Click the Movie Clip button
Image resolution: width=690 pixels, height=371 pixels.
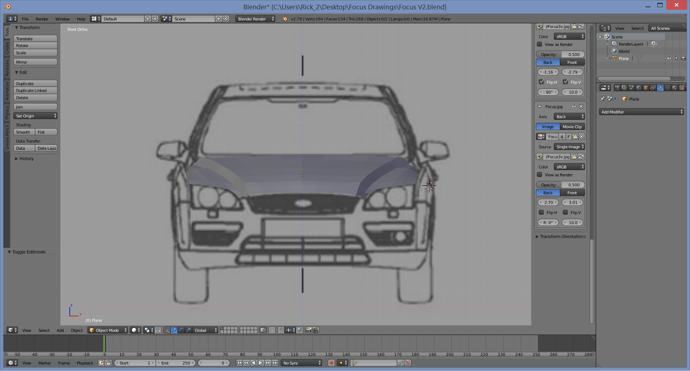click(572, 126)
